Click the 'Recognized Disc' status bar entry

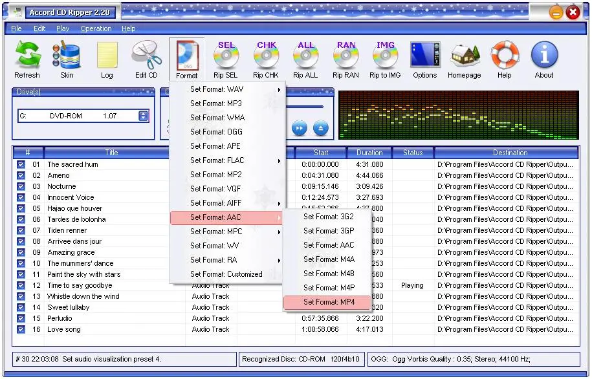[x=301, y=359]
